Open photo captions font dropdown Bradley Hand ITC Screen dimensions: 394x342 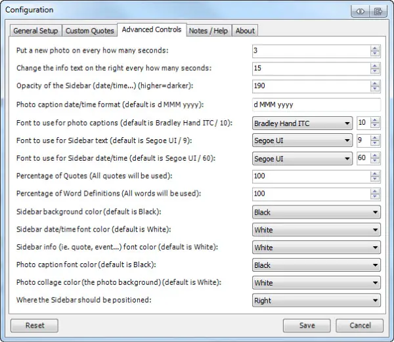302,123
